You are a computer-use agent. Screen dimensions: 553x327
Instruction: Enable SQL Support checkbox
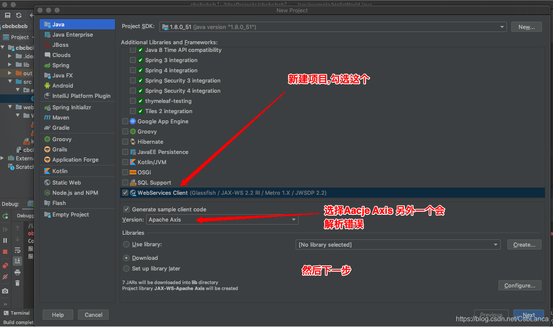point(125,182)
